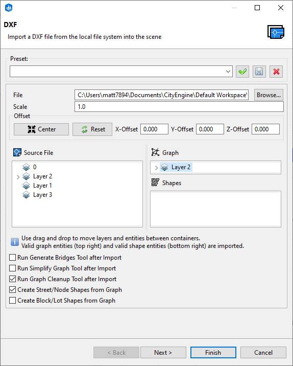
Task: Enable Run Simplify Graph Tool after Import
Action: click(x=12, y=268)
